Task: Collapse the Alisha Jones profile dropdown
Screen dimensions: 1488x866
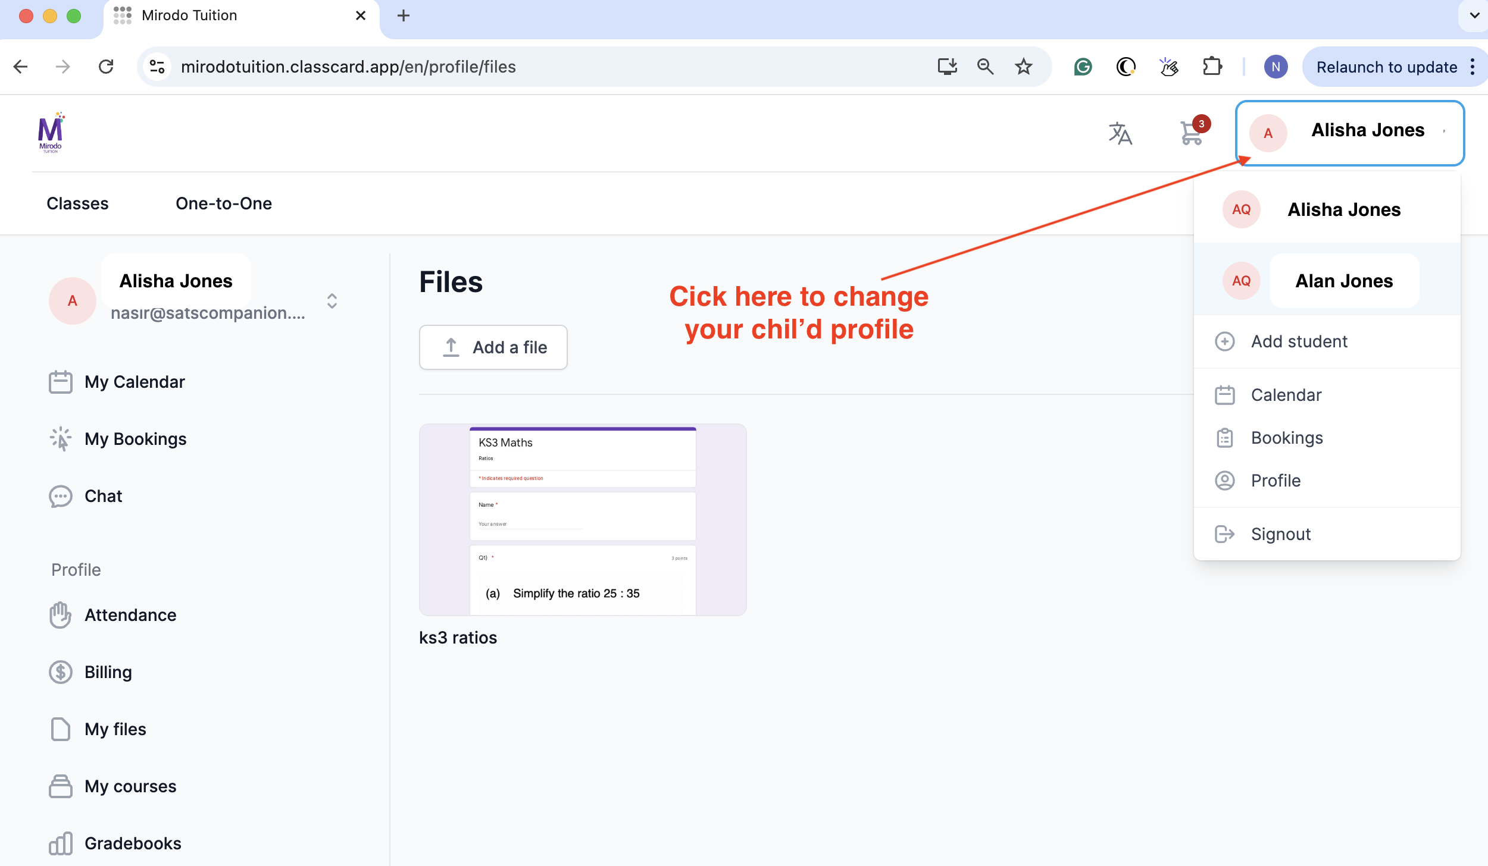Action: pos(1349,133)
